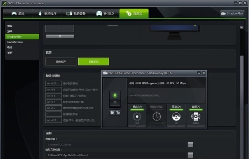Click the 关 (Off) camera overlay button
The height and width of the screenshot is (159, 249).
(60, 36)
